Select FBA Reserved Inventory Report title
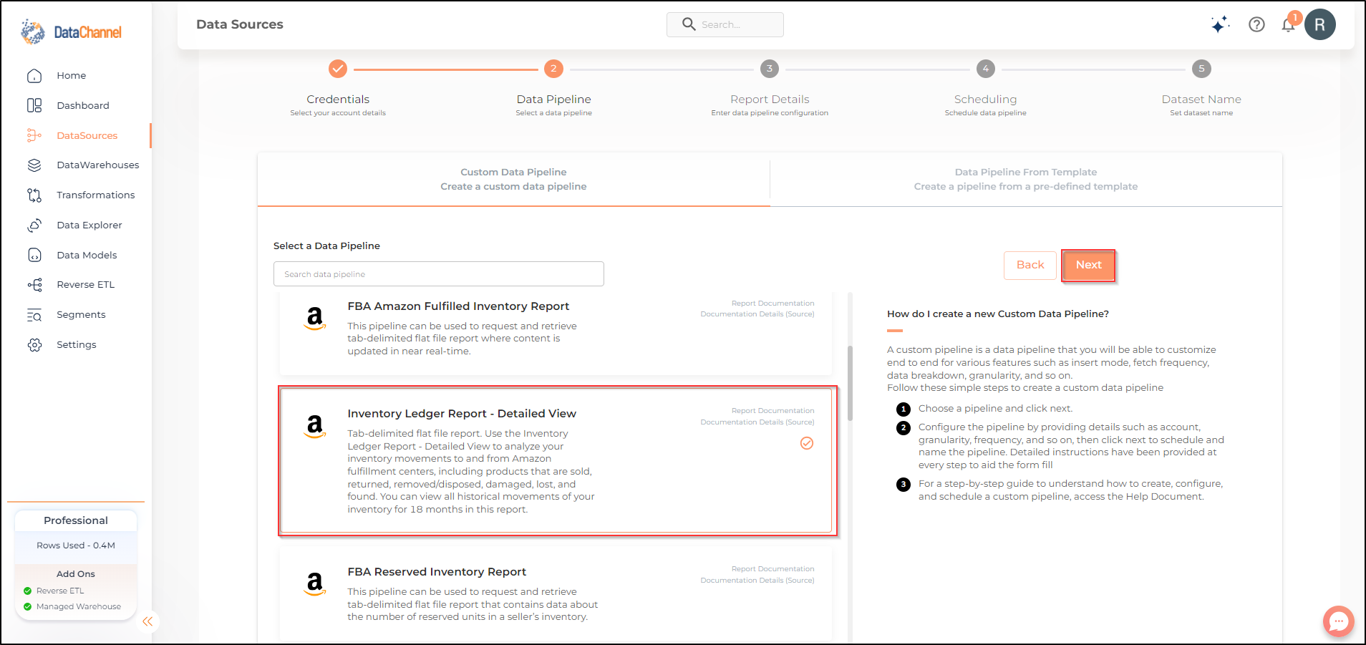The width and height of the screenshot is (1366, 645). pos(437,572)
